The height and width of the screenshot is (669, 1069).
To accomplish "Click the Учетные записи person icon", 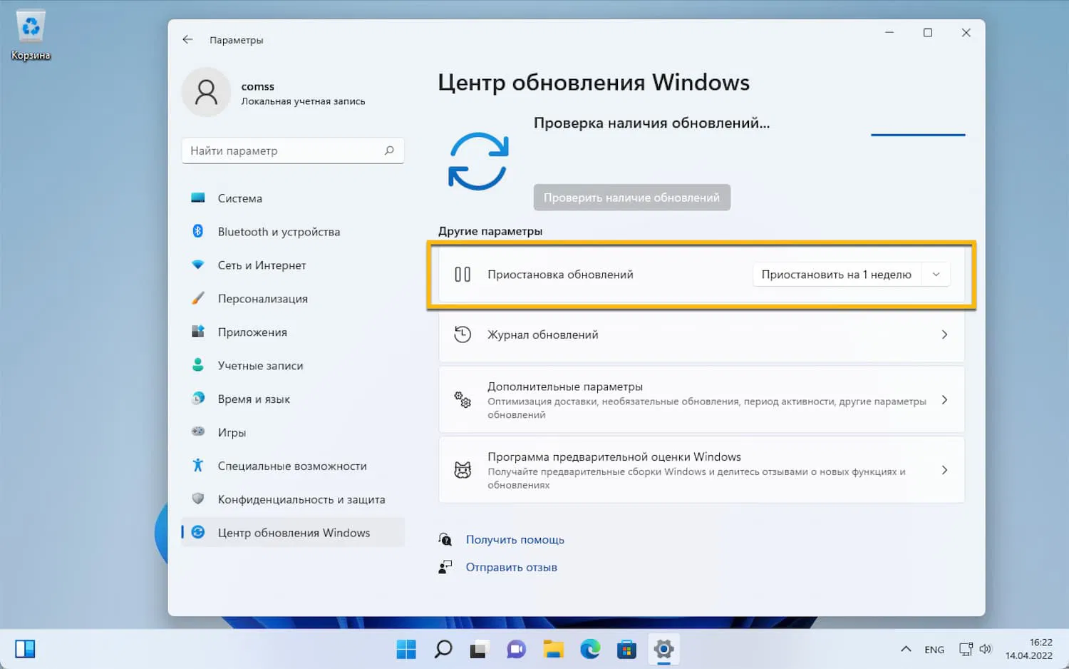I will click(198, 365).
